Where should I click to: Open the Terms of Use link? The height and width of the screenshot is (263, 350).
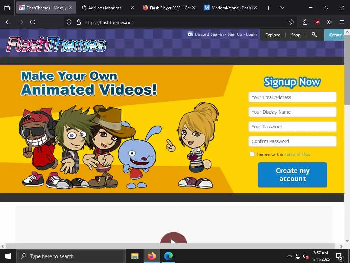[x=297, y=154]
